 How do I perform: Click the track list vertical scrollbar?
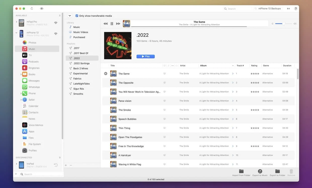tap(298, 74)
